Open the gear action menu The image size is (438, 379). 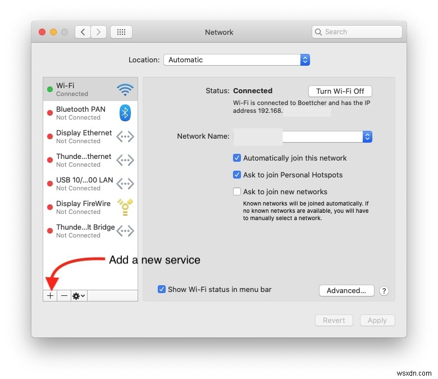[x=79, y=295]
